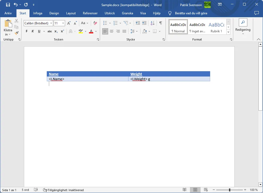Image resolution: width=263 pixels, height=193 pixels.
Task: Apply the Normal style
Action: point(178,27)
